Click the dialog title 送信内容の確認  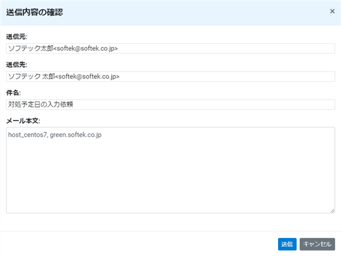point(35,12)
